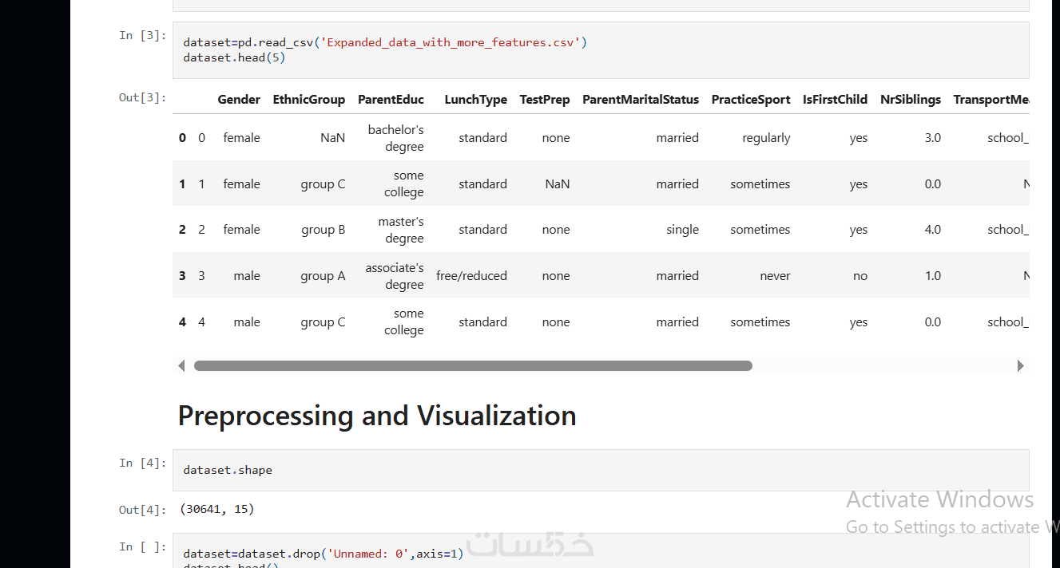
Task: Click the horizontal scrollbar thumb under the table
Action: pyautogui.click(x=473, y=365)
